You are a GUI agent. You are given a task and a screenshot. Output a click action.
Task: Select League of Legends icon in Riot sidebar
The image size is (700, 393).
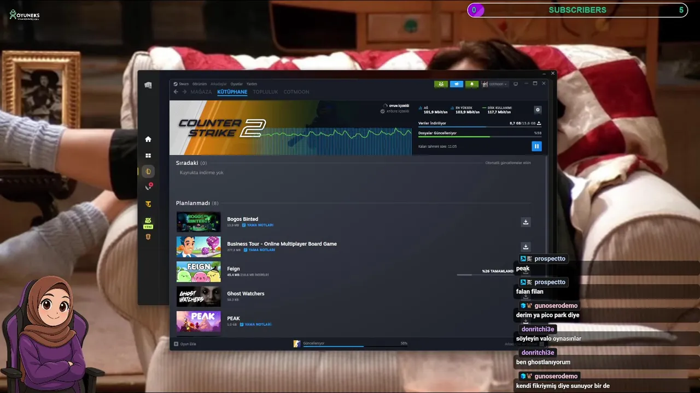tap(148, 171)
